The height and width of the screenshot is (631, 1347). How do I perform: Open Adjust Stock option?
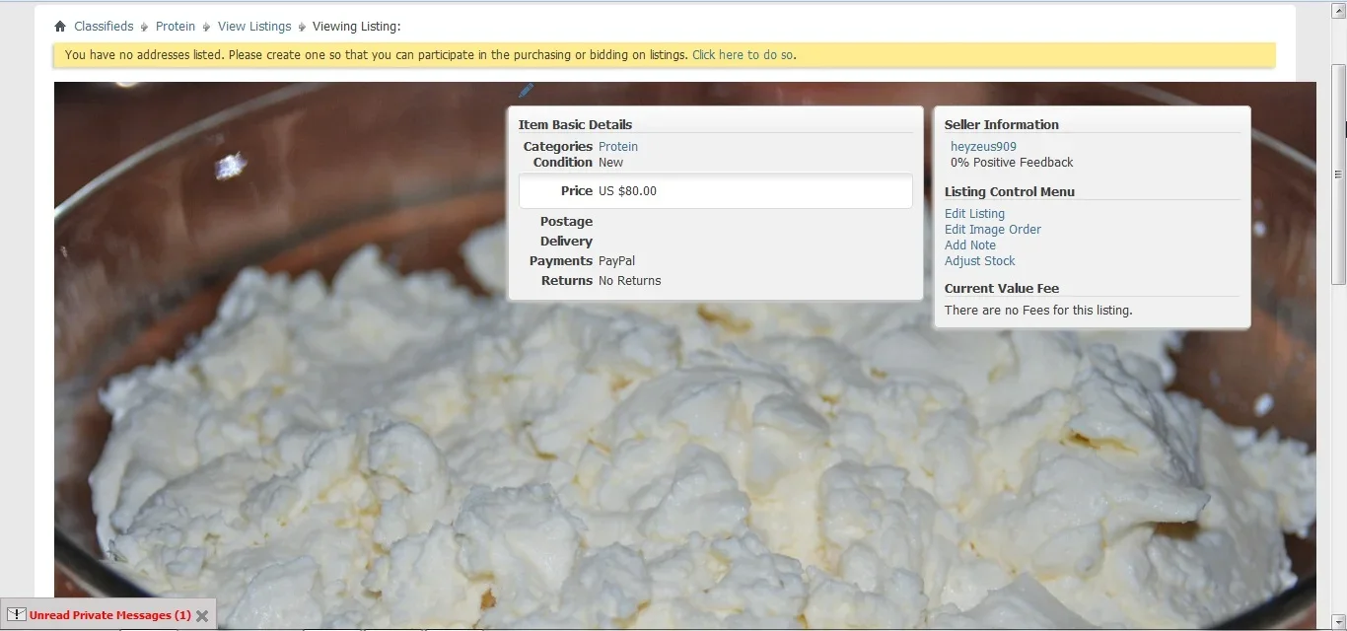(x=980, y=261)
